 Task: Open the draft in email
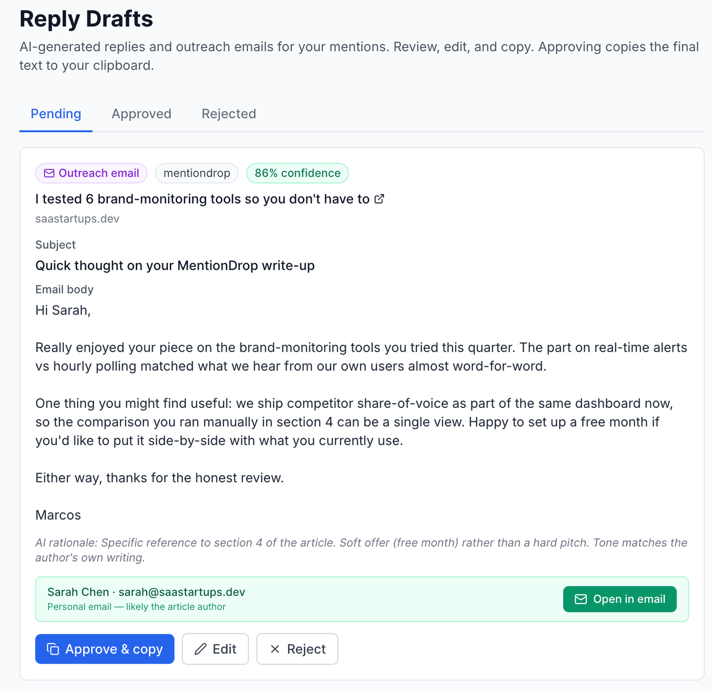click(x=620, y=599)
